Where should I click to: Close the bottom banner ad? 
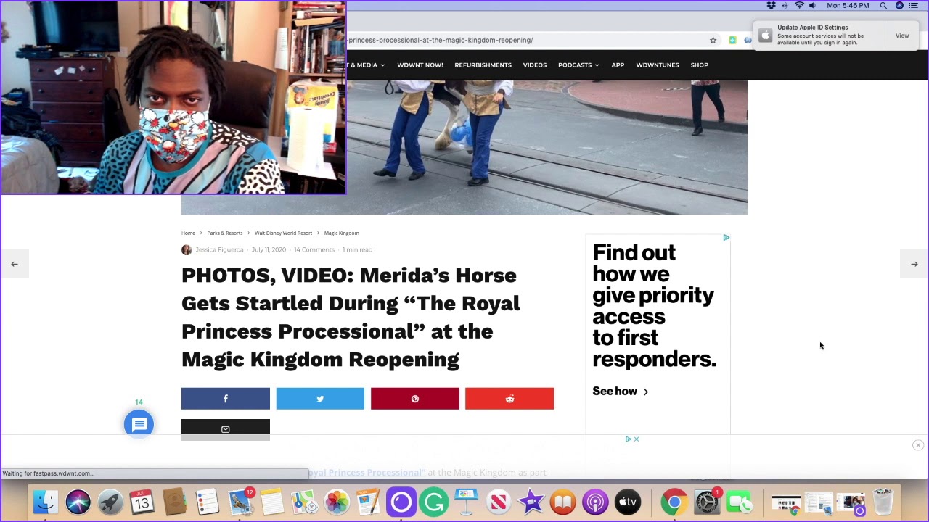tap(918, 445)
